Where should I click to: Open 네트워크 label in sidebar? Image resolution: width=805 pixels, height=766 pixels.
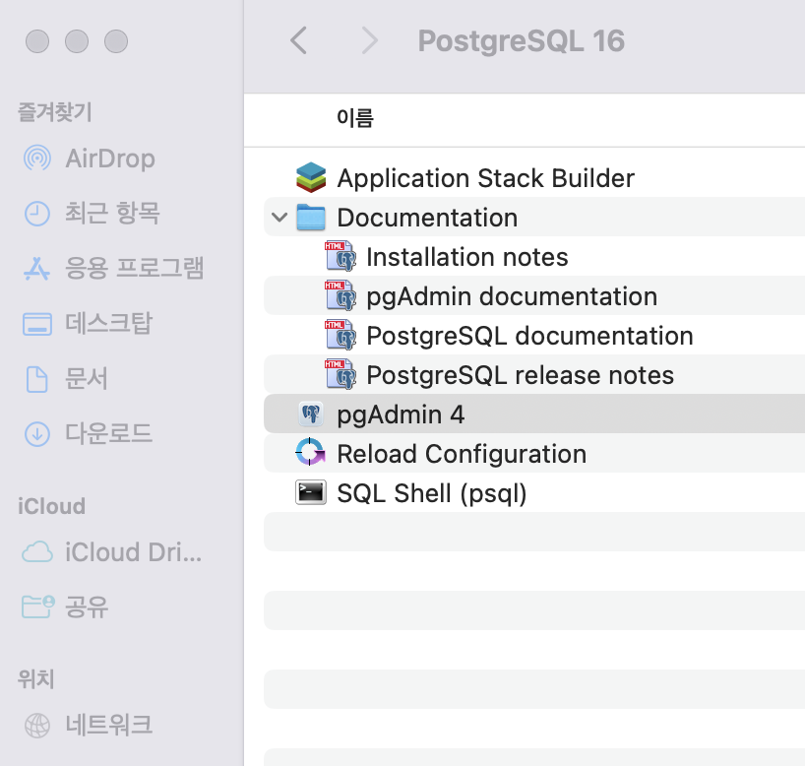(x=109, y=726)
